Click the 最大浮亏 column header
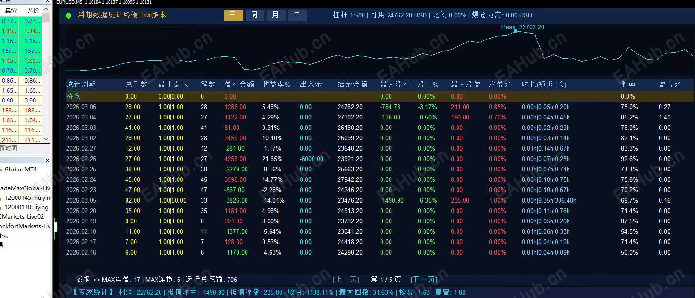Viewport: 695px width, 298px height. click(395, 85)
